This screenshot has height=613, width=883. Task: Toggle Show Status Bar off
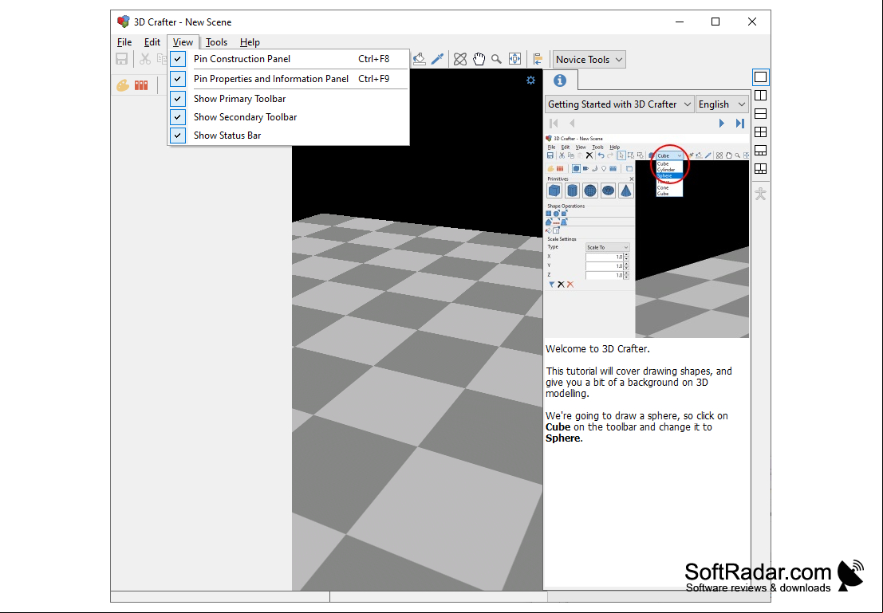pos(288,135)
